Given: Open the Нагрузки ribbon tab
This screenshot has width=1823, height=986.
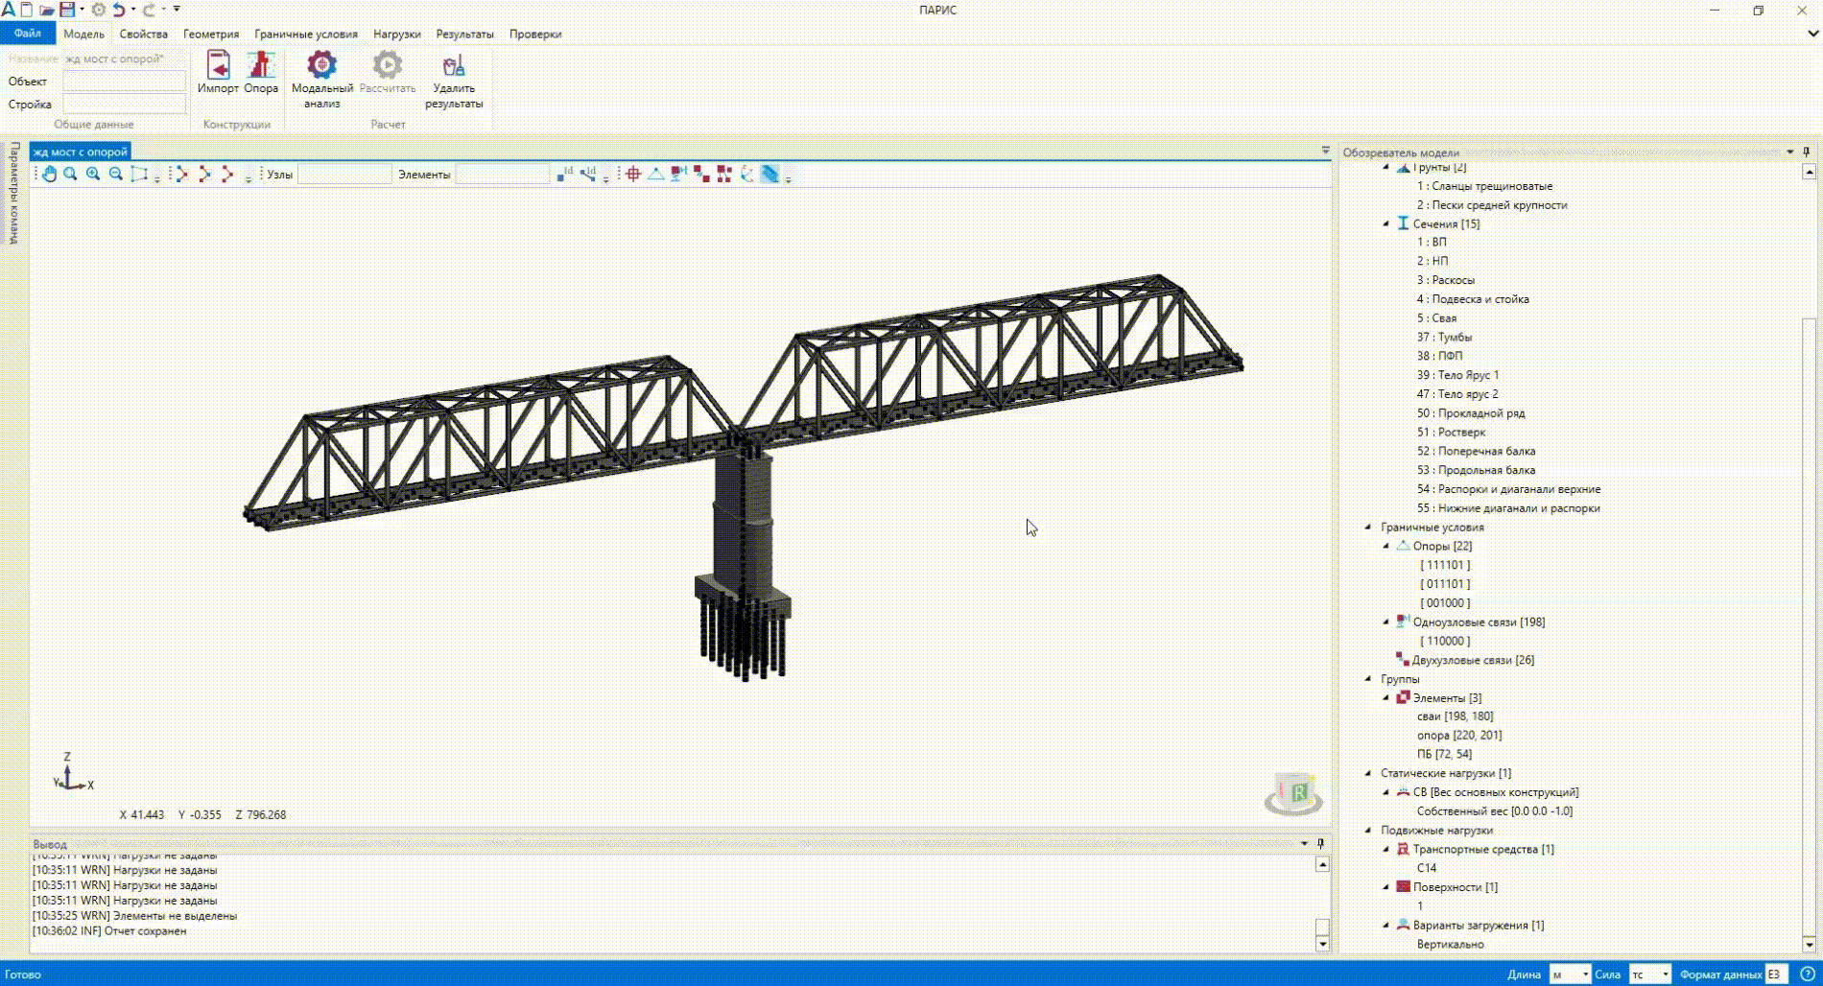Looking at the screenshot, I should point(396,34).
